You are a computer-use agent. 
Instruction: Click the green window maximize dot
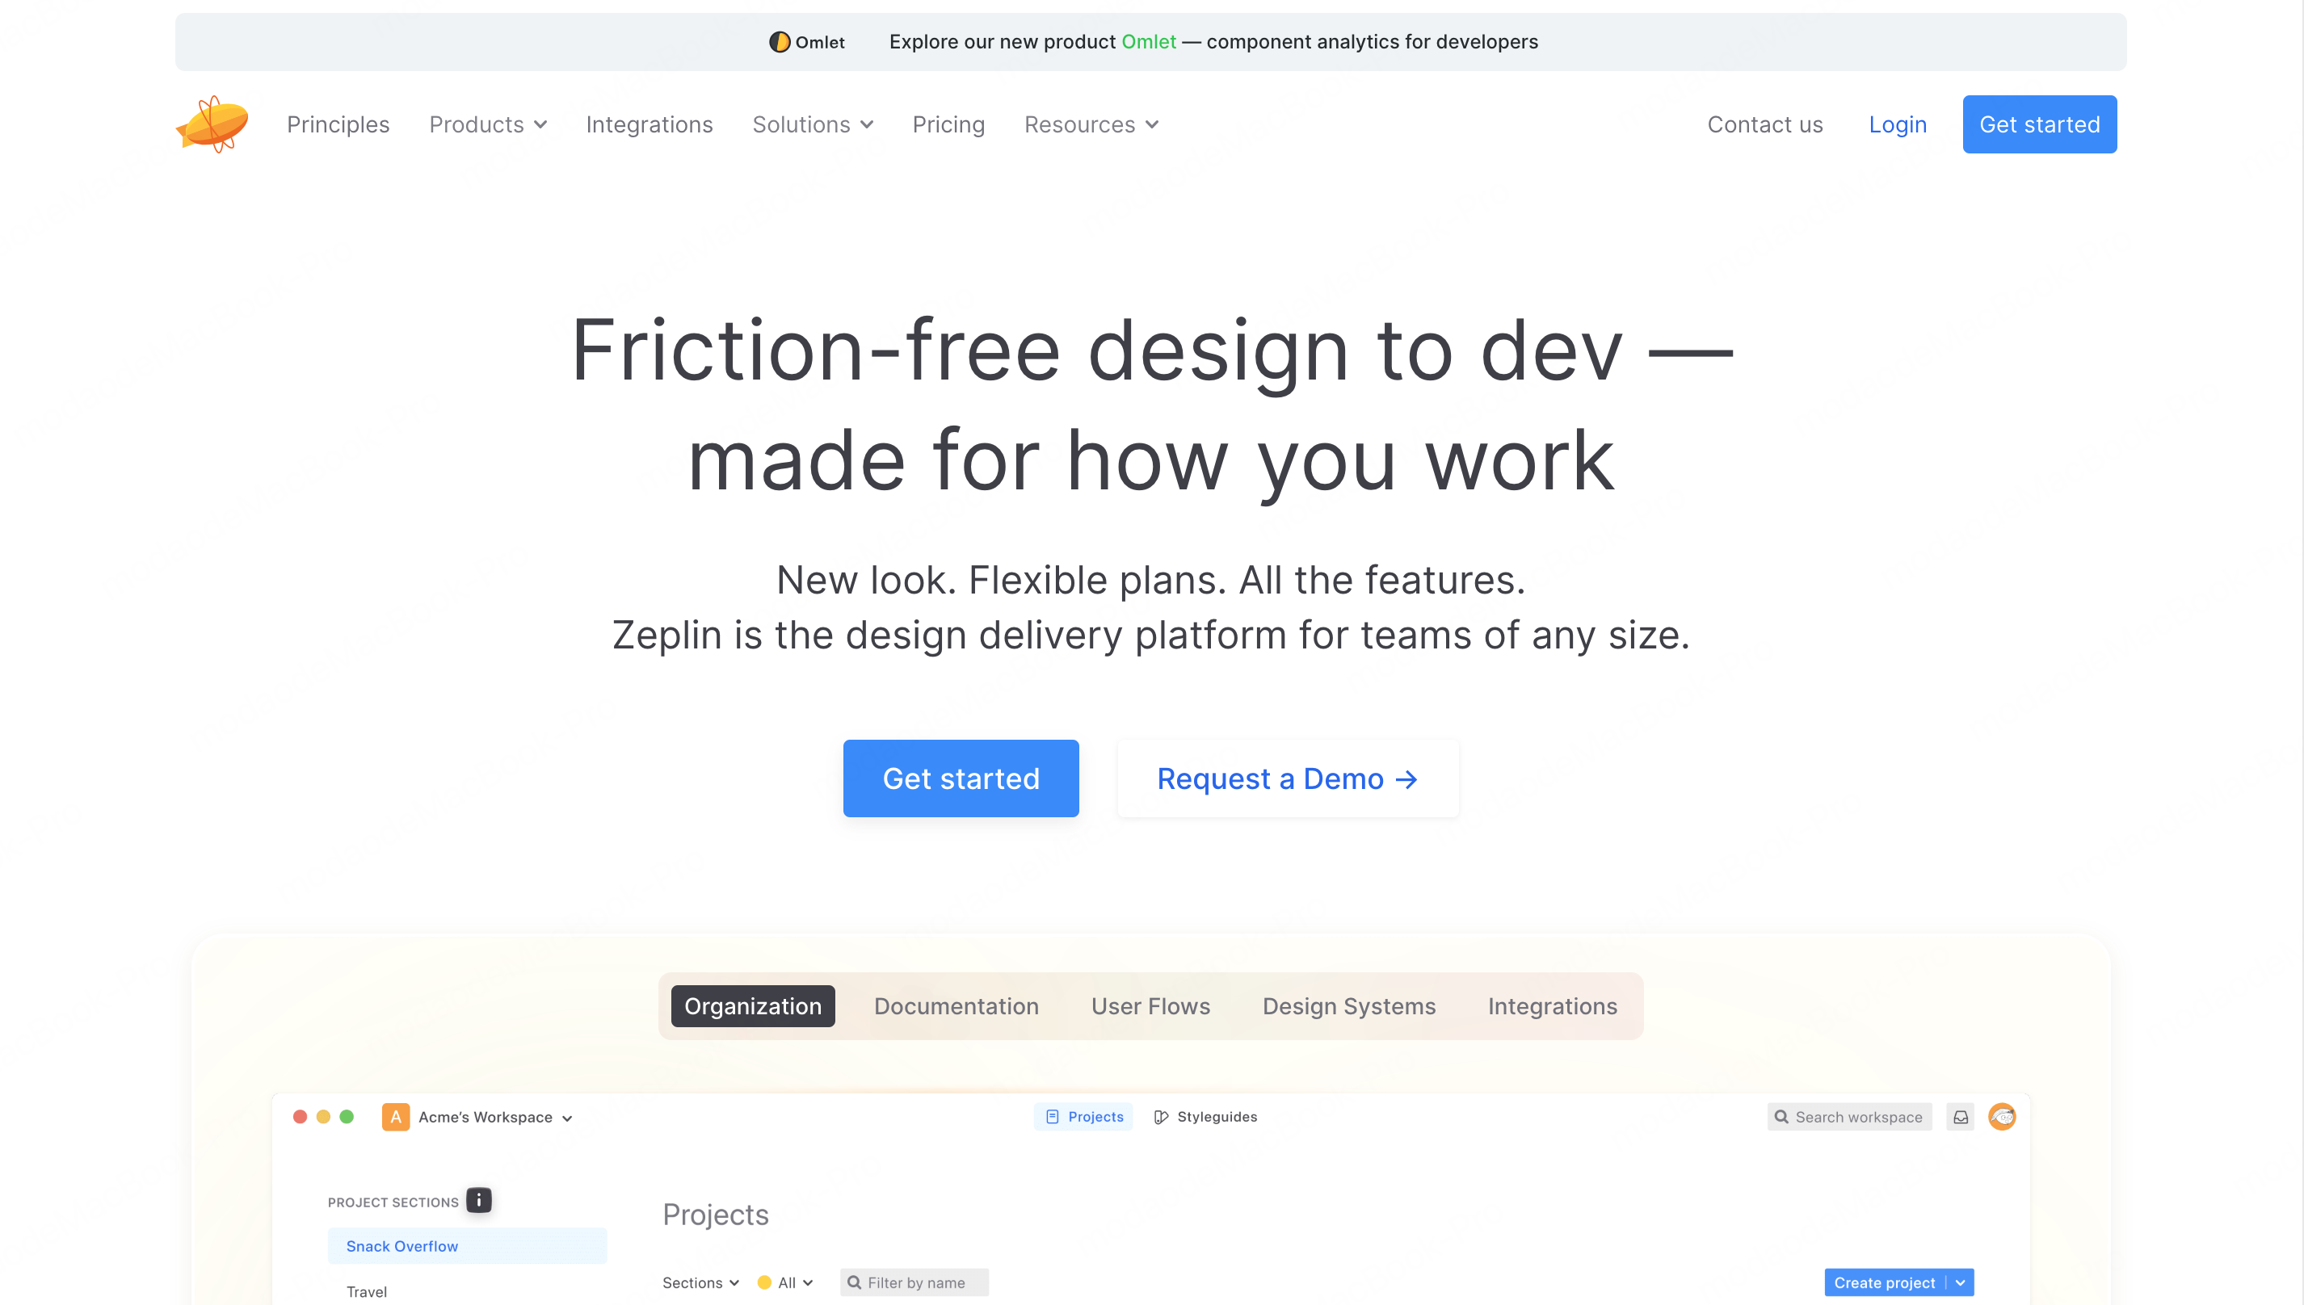[x=347, y=1117]
